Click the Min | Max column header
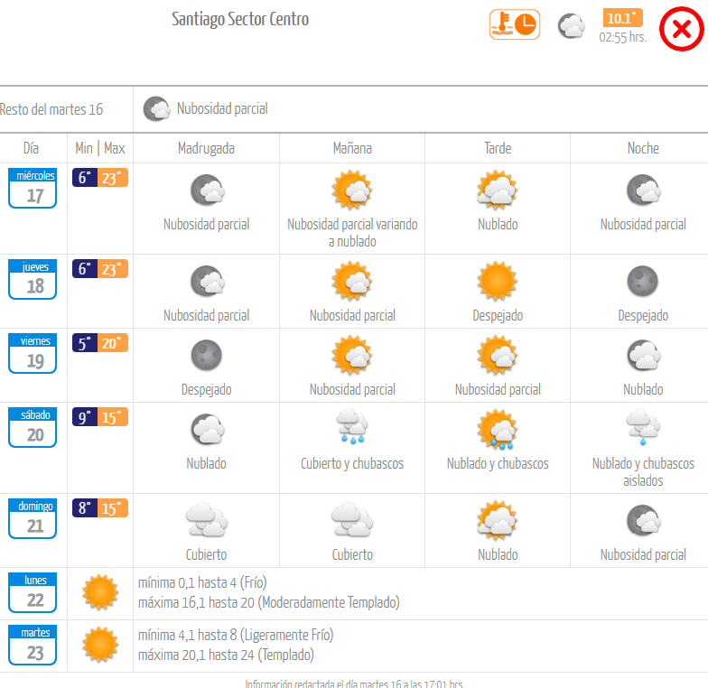This screenshot has width=708, height=688. click(100, 148)
